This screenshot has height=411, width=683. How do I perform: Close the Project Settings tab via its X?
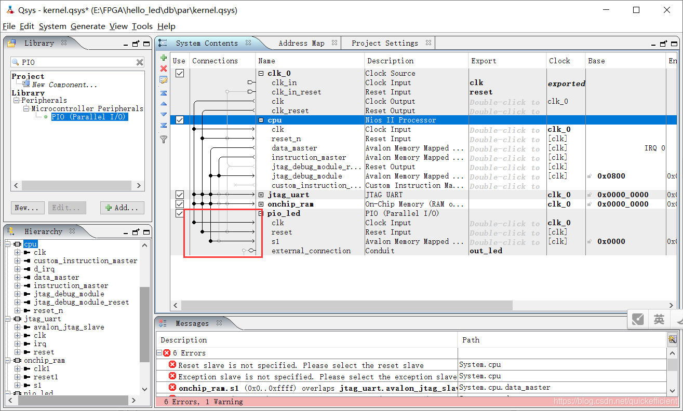coord(428,43)
